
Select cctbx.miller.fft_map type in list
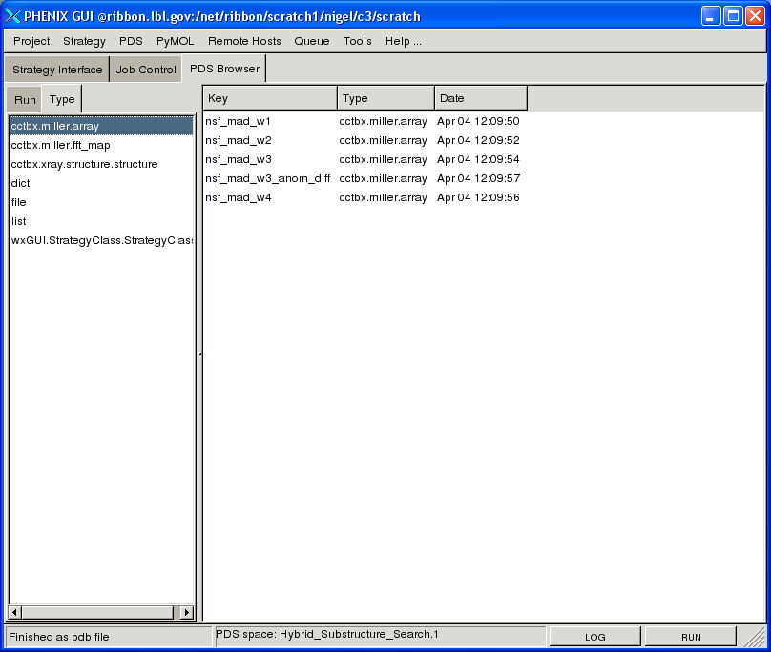(60, 145)
